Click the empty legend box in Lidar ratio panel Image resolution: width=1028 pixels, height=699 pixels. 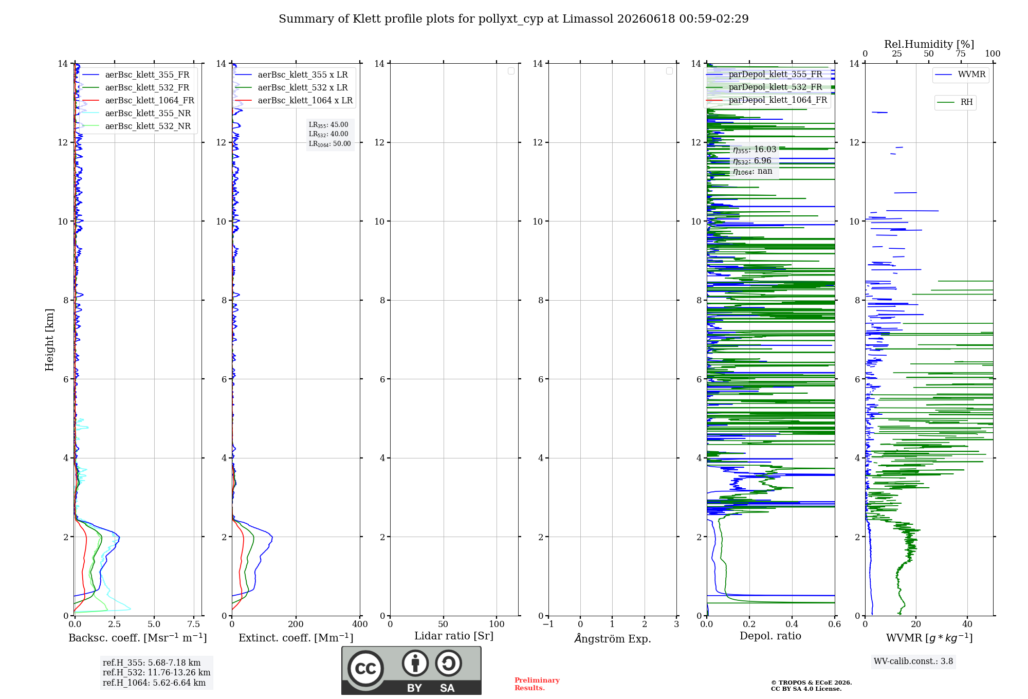(x=511, y=71)
